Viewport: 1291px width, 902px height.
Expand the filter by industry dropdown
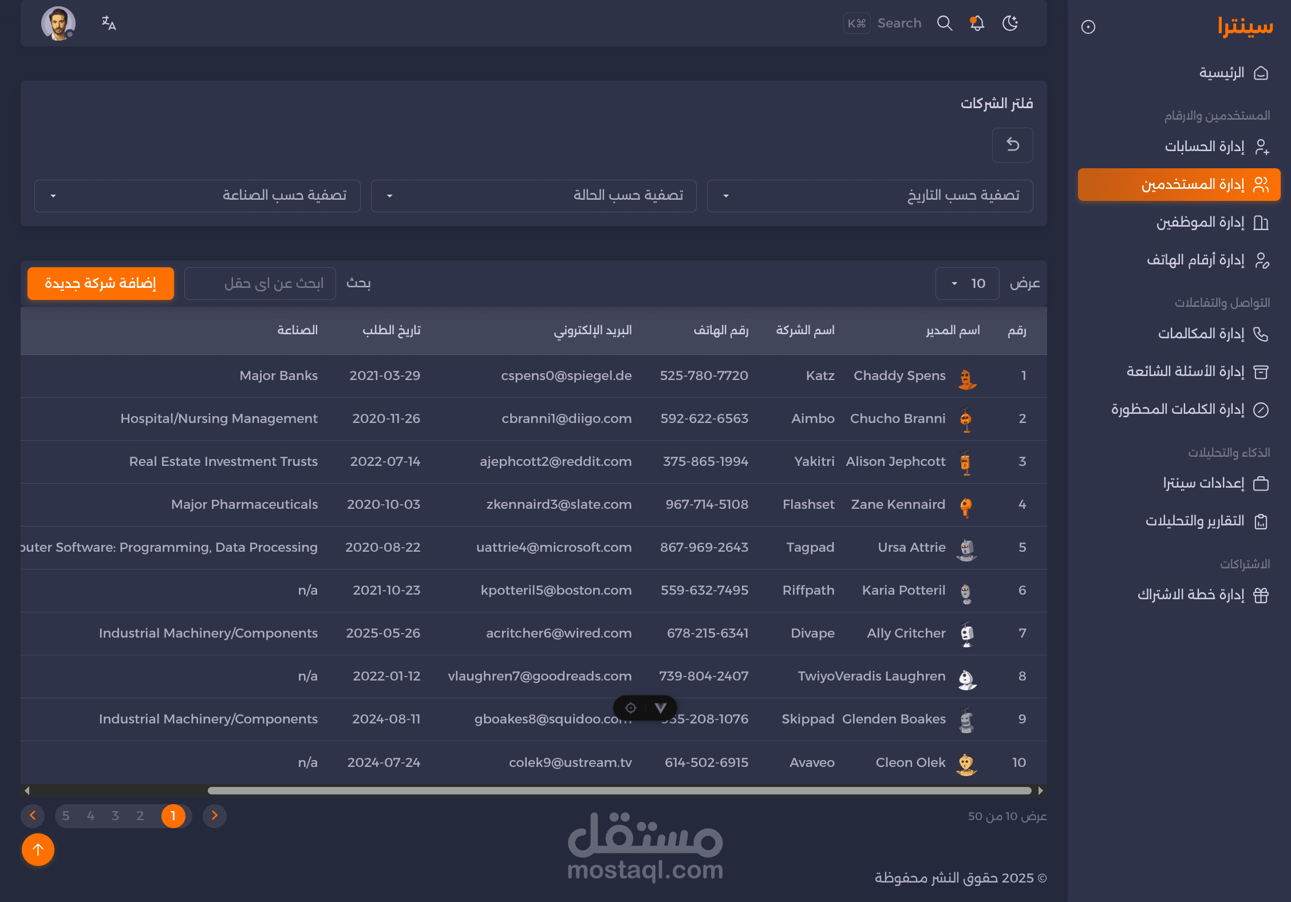click(197, 196)
